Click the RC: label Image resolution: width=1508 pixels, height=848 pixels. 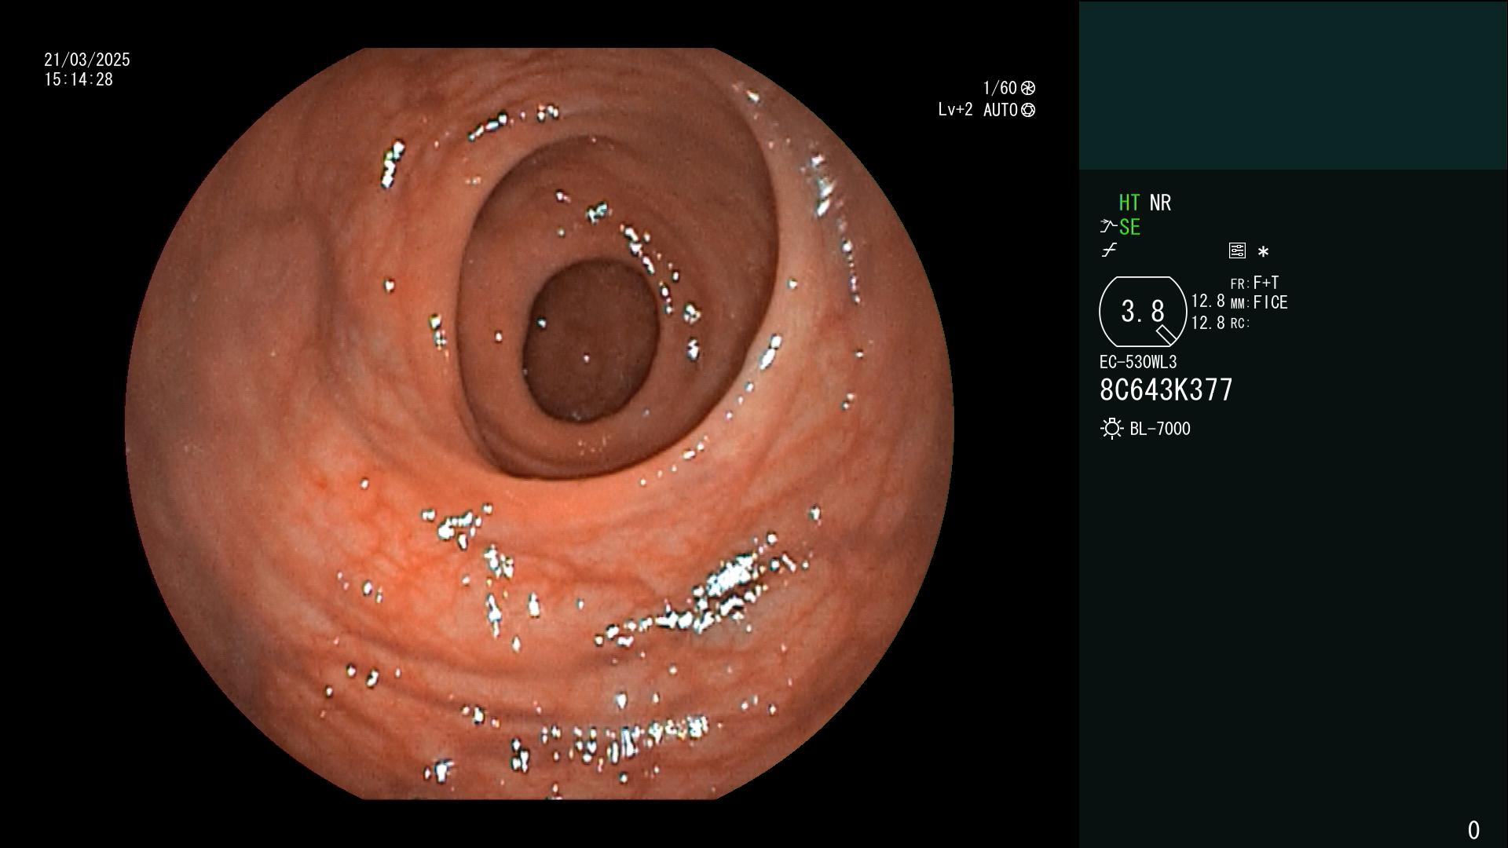tap(1240, 323)
